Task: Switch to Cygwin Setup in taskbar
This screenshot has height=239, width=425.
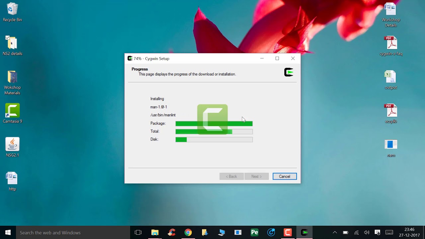Action: pyautogui.click(x=304, y=232)
